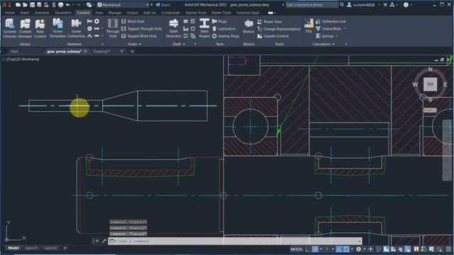Toggle the first highlighted icon after the plus
Viewport: 454px width, 255px height.
pyautogui.click(x=386, y=249)
